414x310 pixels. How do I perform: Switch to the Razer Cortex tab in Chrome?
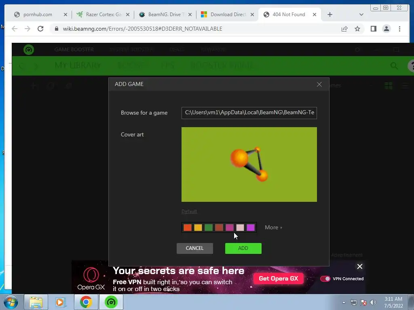(103, 15)
